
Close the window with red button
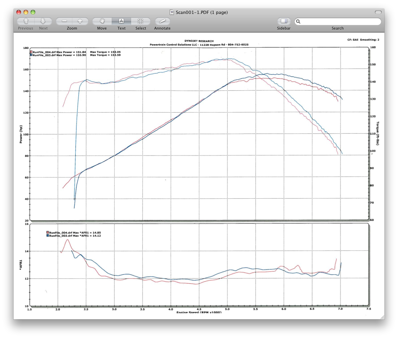(x=19, y=12)
